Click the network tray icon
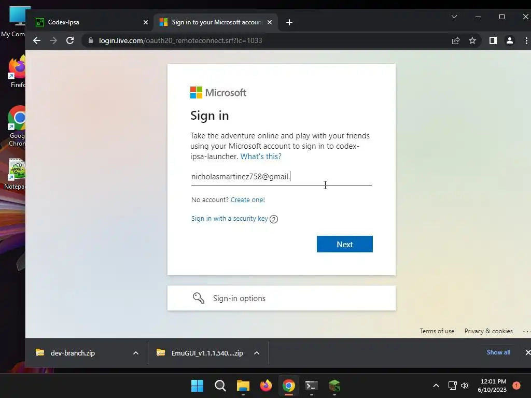This screenshot has height=398, width=531. pos(452,386)
